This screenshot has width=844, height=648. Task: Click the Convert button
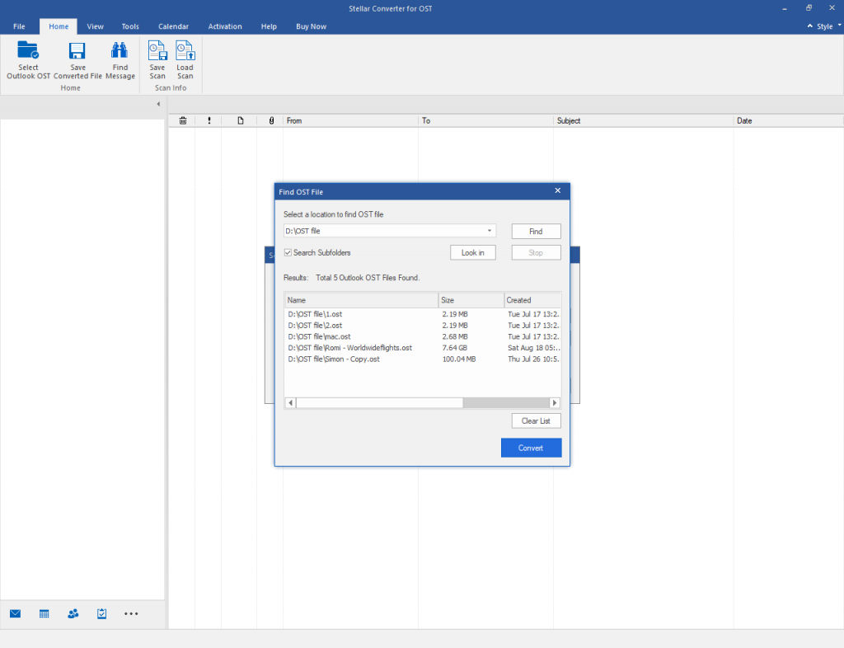[532, 448]
